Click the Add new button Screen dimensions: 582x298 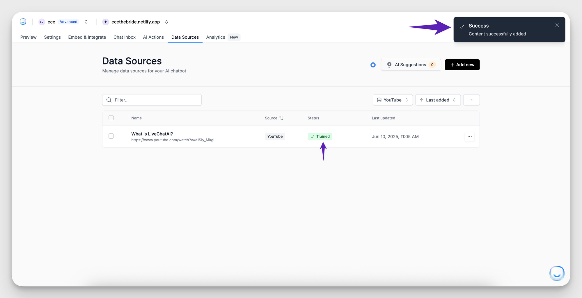[462, 65]
